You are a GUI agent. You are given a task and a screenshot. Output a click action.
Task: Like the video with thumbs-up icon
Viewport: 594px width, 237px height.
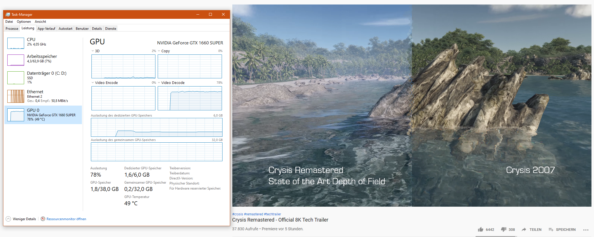tap(481, 229)
